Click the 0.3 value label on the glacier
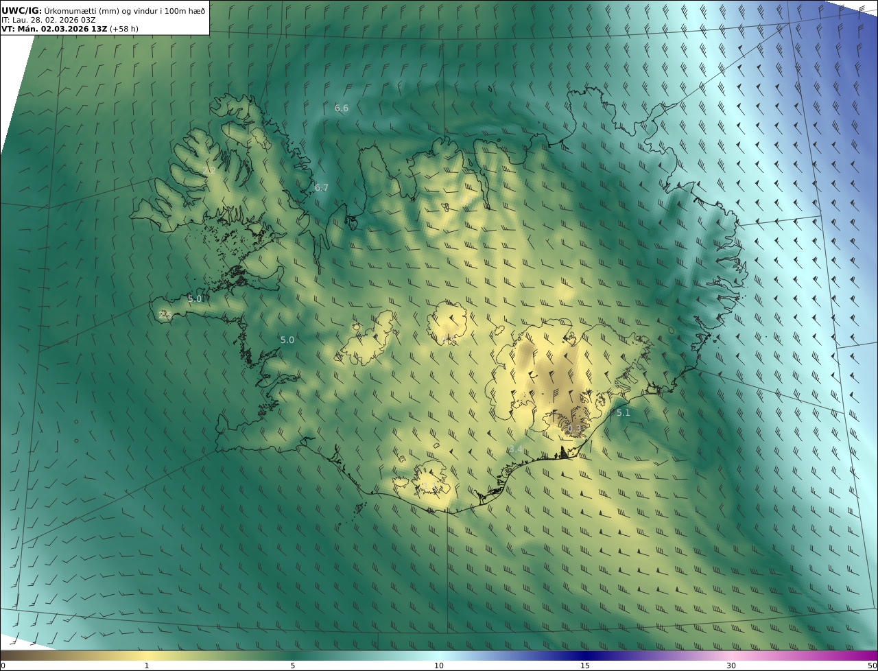 coord(575,429)
